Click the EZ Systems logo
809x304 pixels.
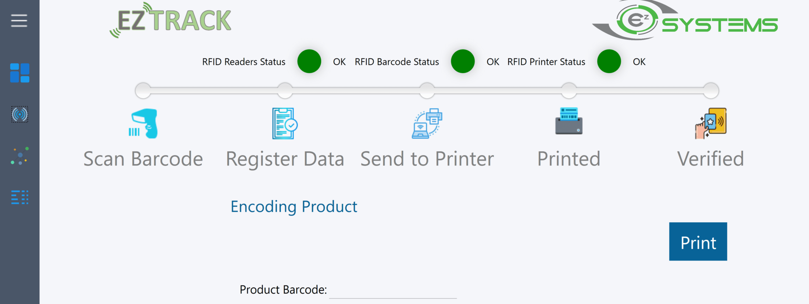[685, 21]
